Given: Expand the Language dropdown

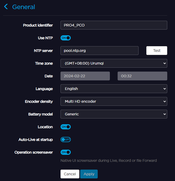Looking at the screenshot, I should (114, 89).
